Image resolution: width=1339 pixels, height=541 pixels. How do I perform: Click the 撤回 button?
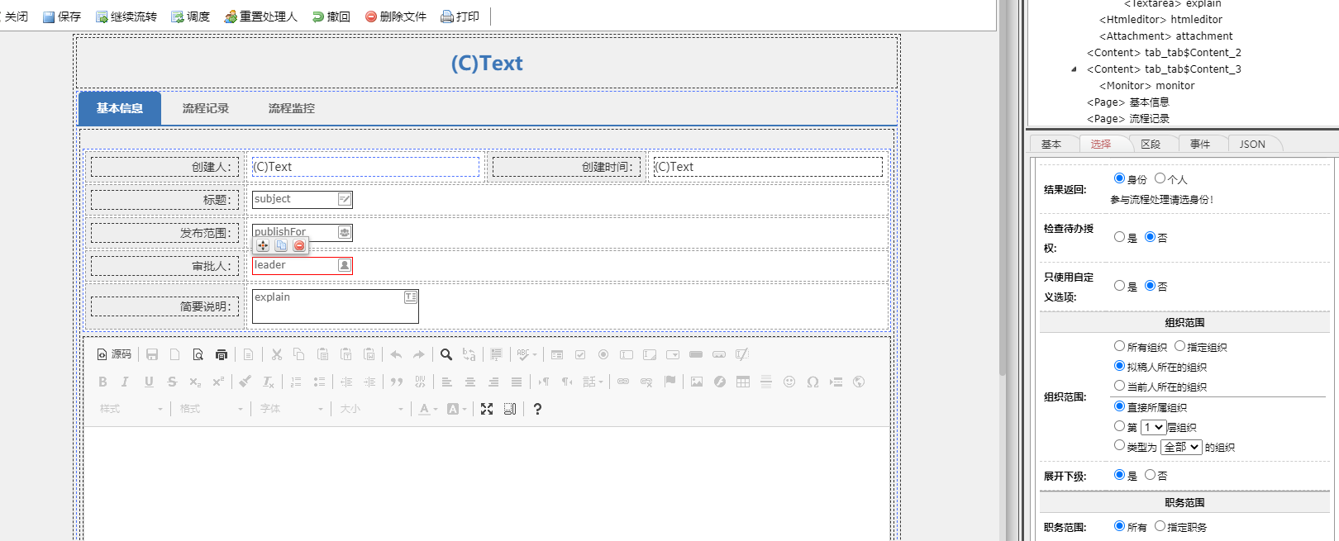[331, 17]
